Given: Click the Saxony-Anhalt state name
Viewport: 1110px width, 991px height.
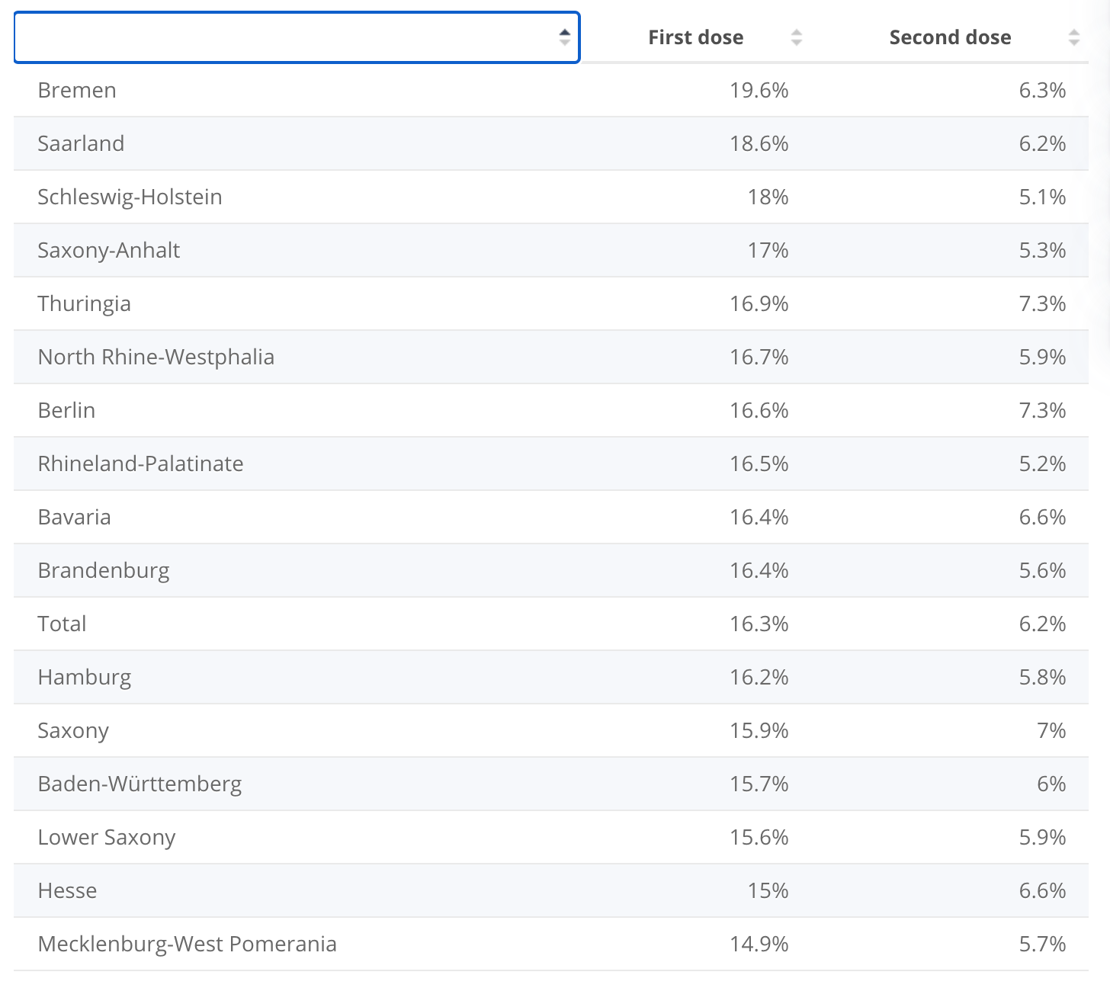Looking at the screenshot, I should point(109,250).
